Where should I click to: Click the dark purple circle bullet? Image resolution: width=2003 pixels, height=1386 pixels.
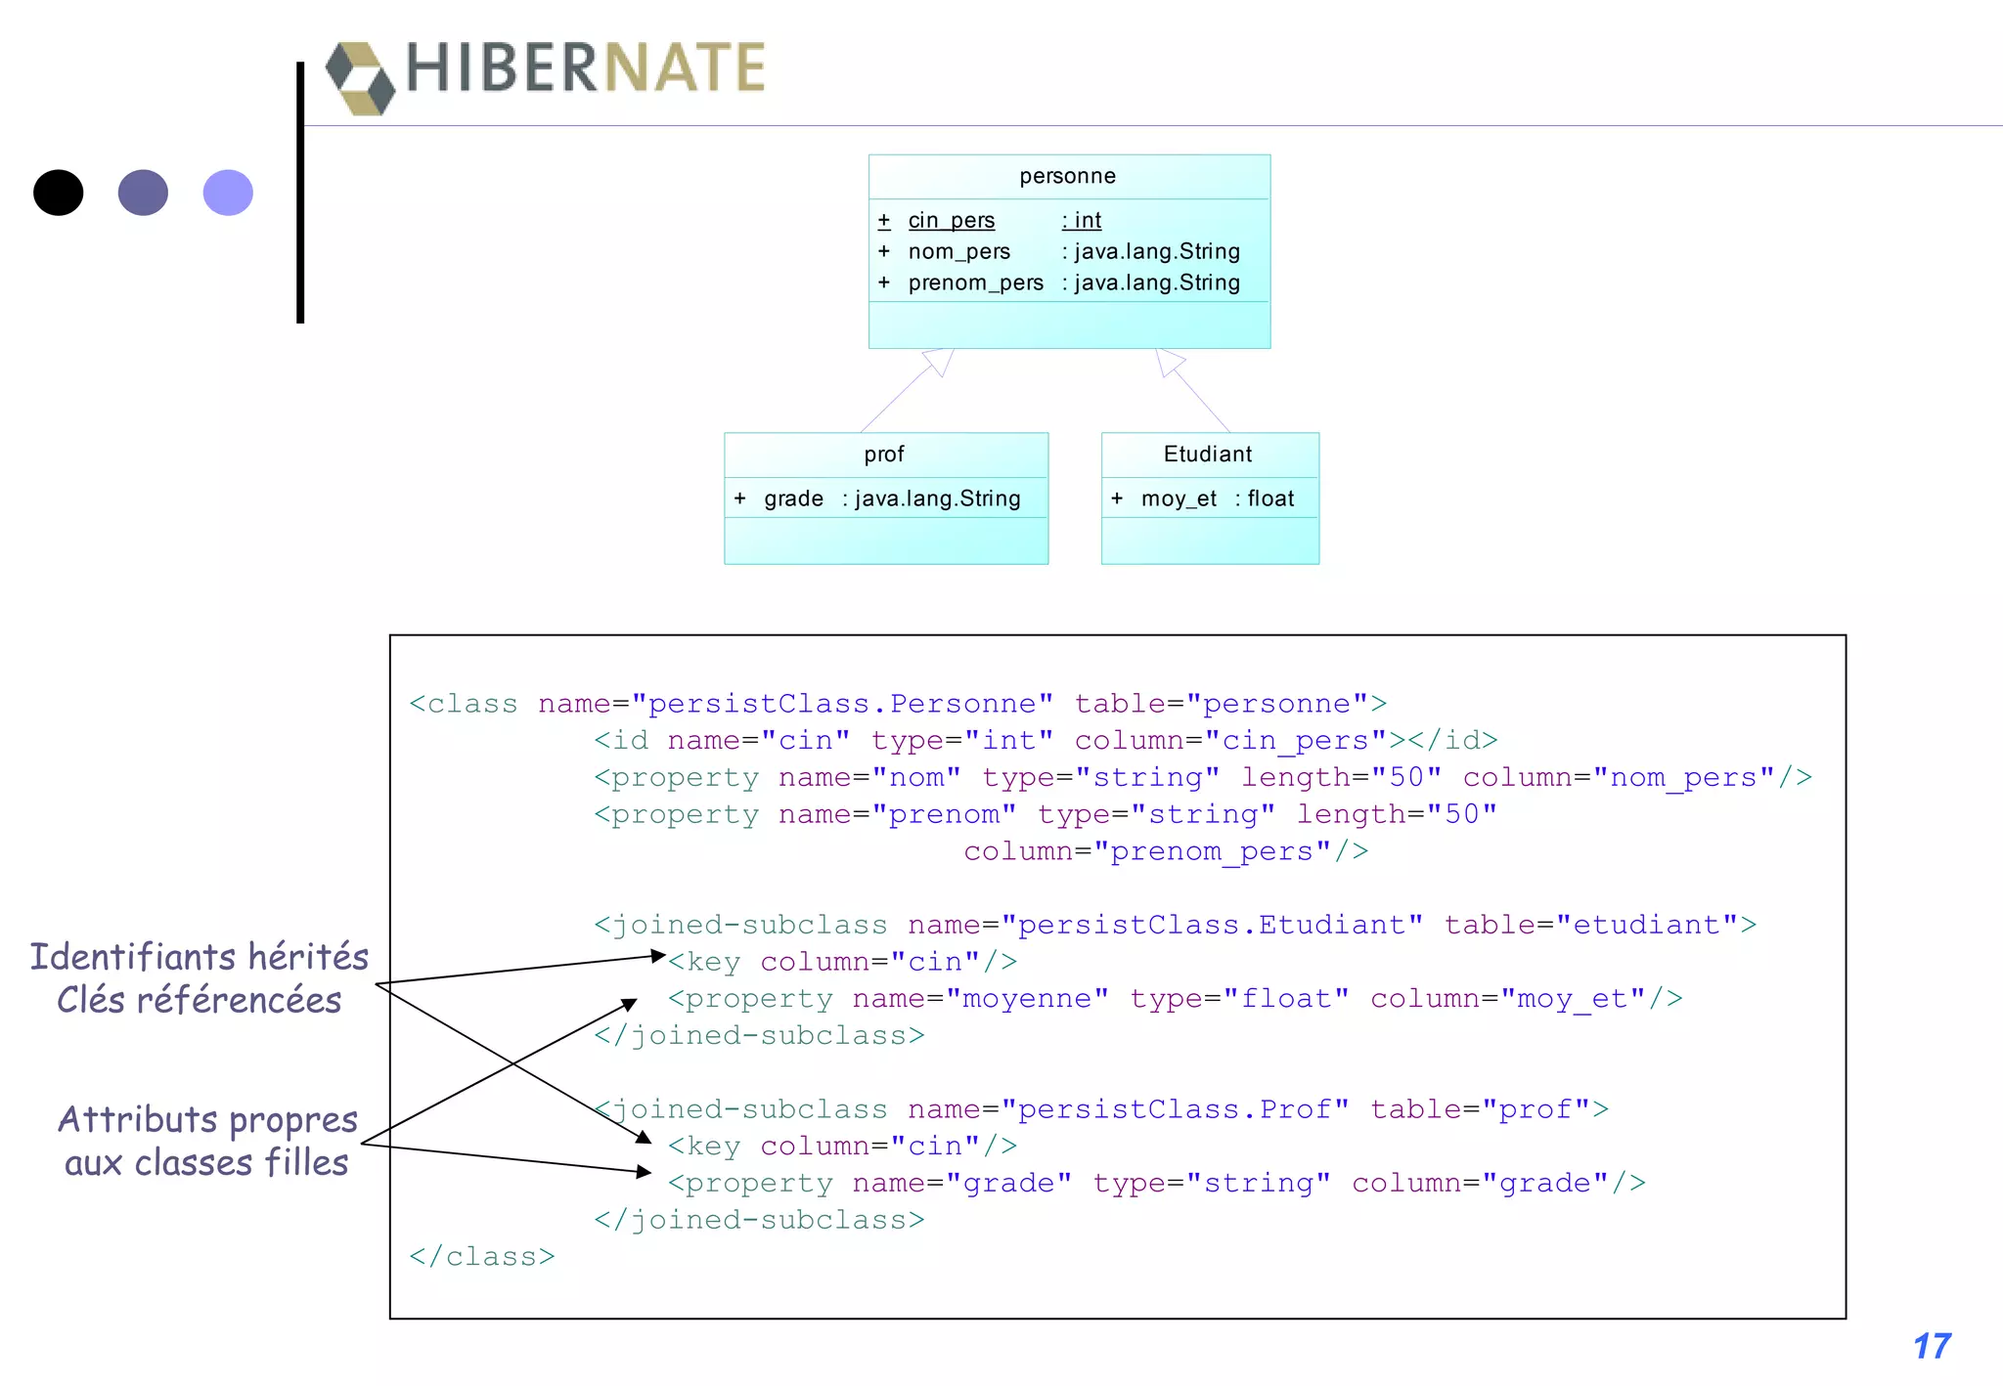(143, 193)
